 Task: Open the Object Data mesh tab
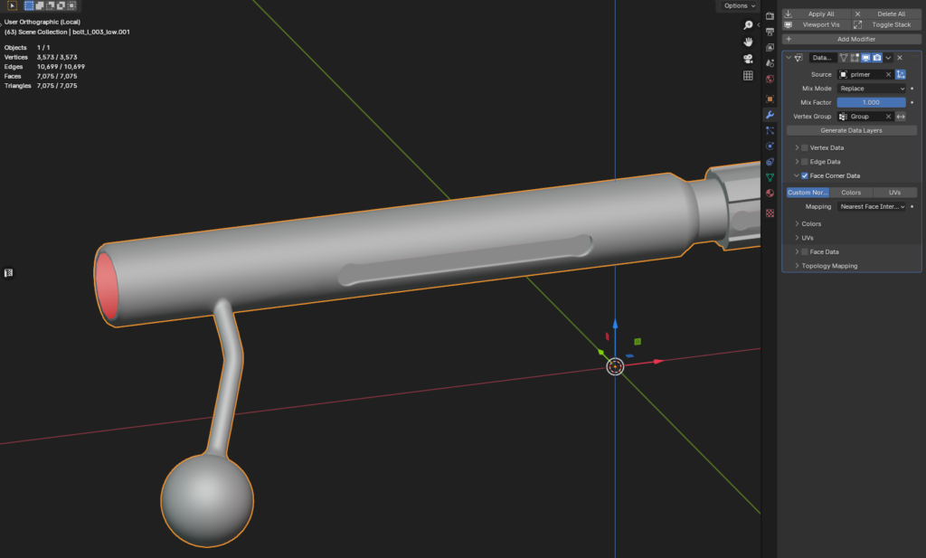770,177
